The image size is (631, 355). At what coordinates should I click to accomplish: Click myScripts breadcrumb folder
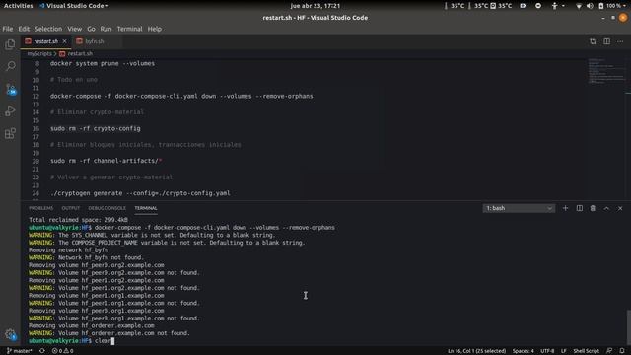tap(39, 53)
